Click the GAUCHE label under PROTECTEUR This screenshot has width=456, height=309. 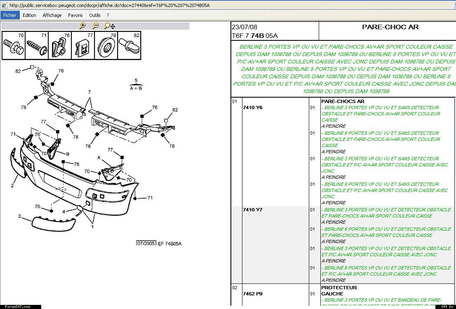[332, 294]
